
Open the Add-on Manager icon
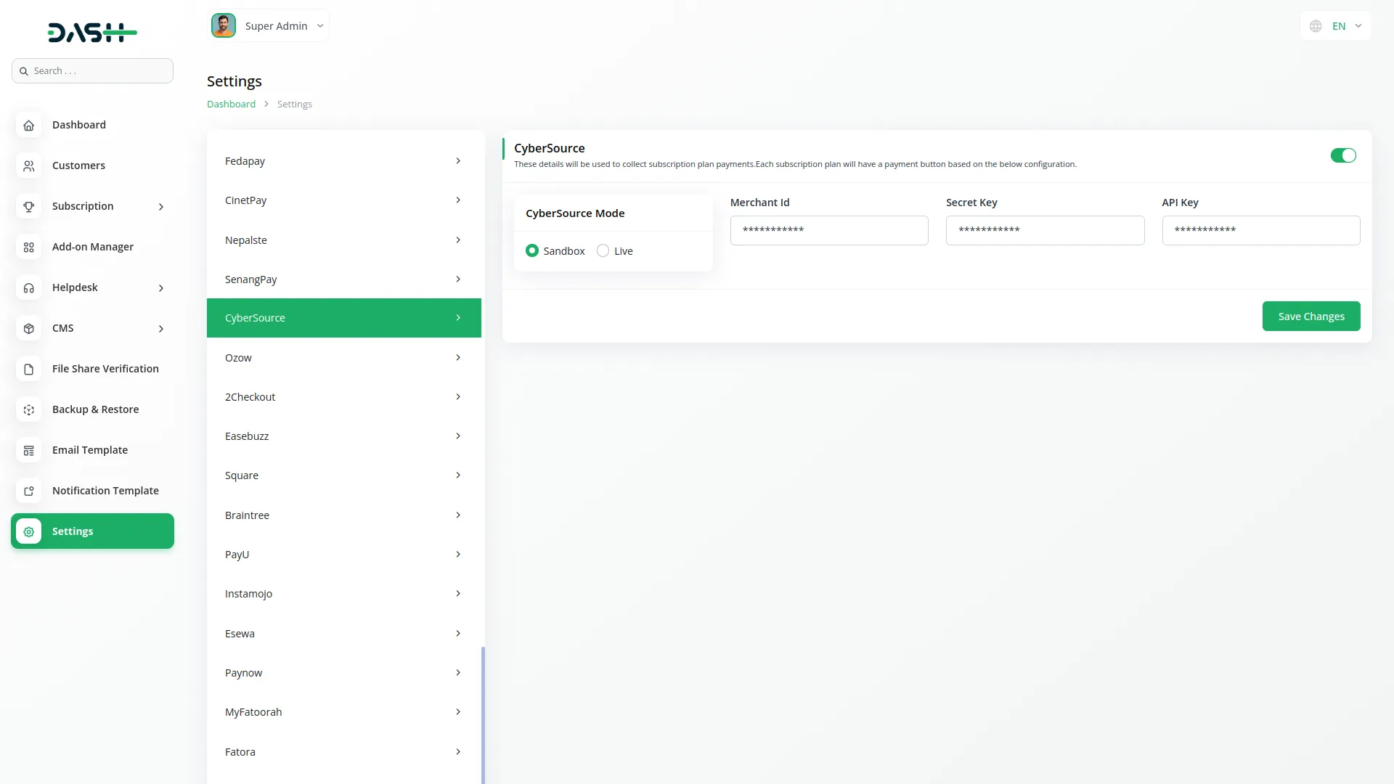pos(28,247)
